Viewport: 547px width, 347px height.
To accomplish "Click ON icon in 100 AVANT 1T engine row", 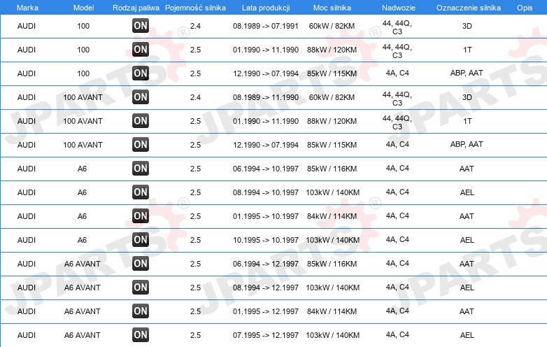I will (x=141, y=121).
